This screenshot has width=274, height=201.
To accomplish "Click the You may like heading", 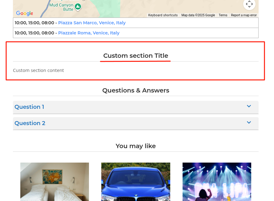I will click(135, 146).
